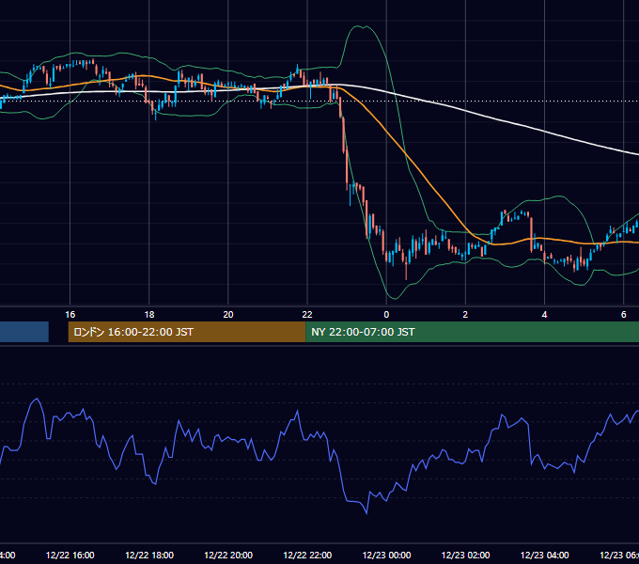Click the 22 hour label on price chart axis
Screen dimensions: 639x564
307,314
